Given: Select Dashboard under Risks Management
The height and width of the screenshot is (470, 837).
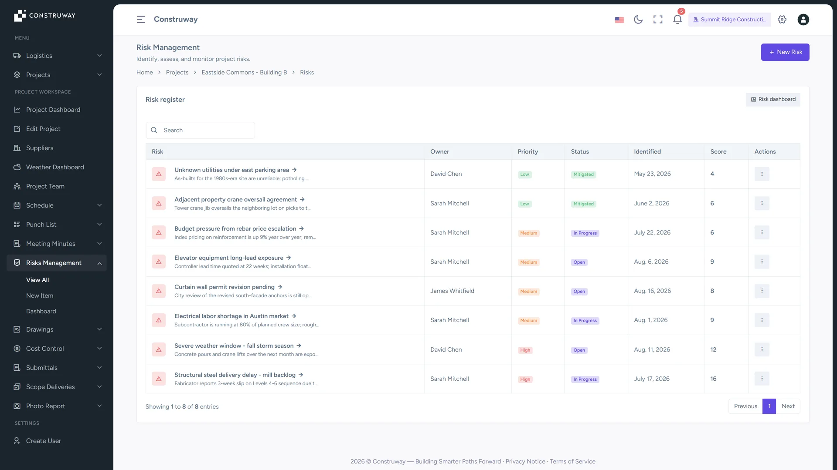Looking at the screenshot, I should point(41,311).
